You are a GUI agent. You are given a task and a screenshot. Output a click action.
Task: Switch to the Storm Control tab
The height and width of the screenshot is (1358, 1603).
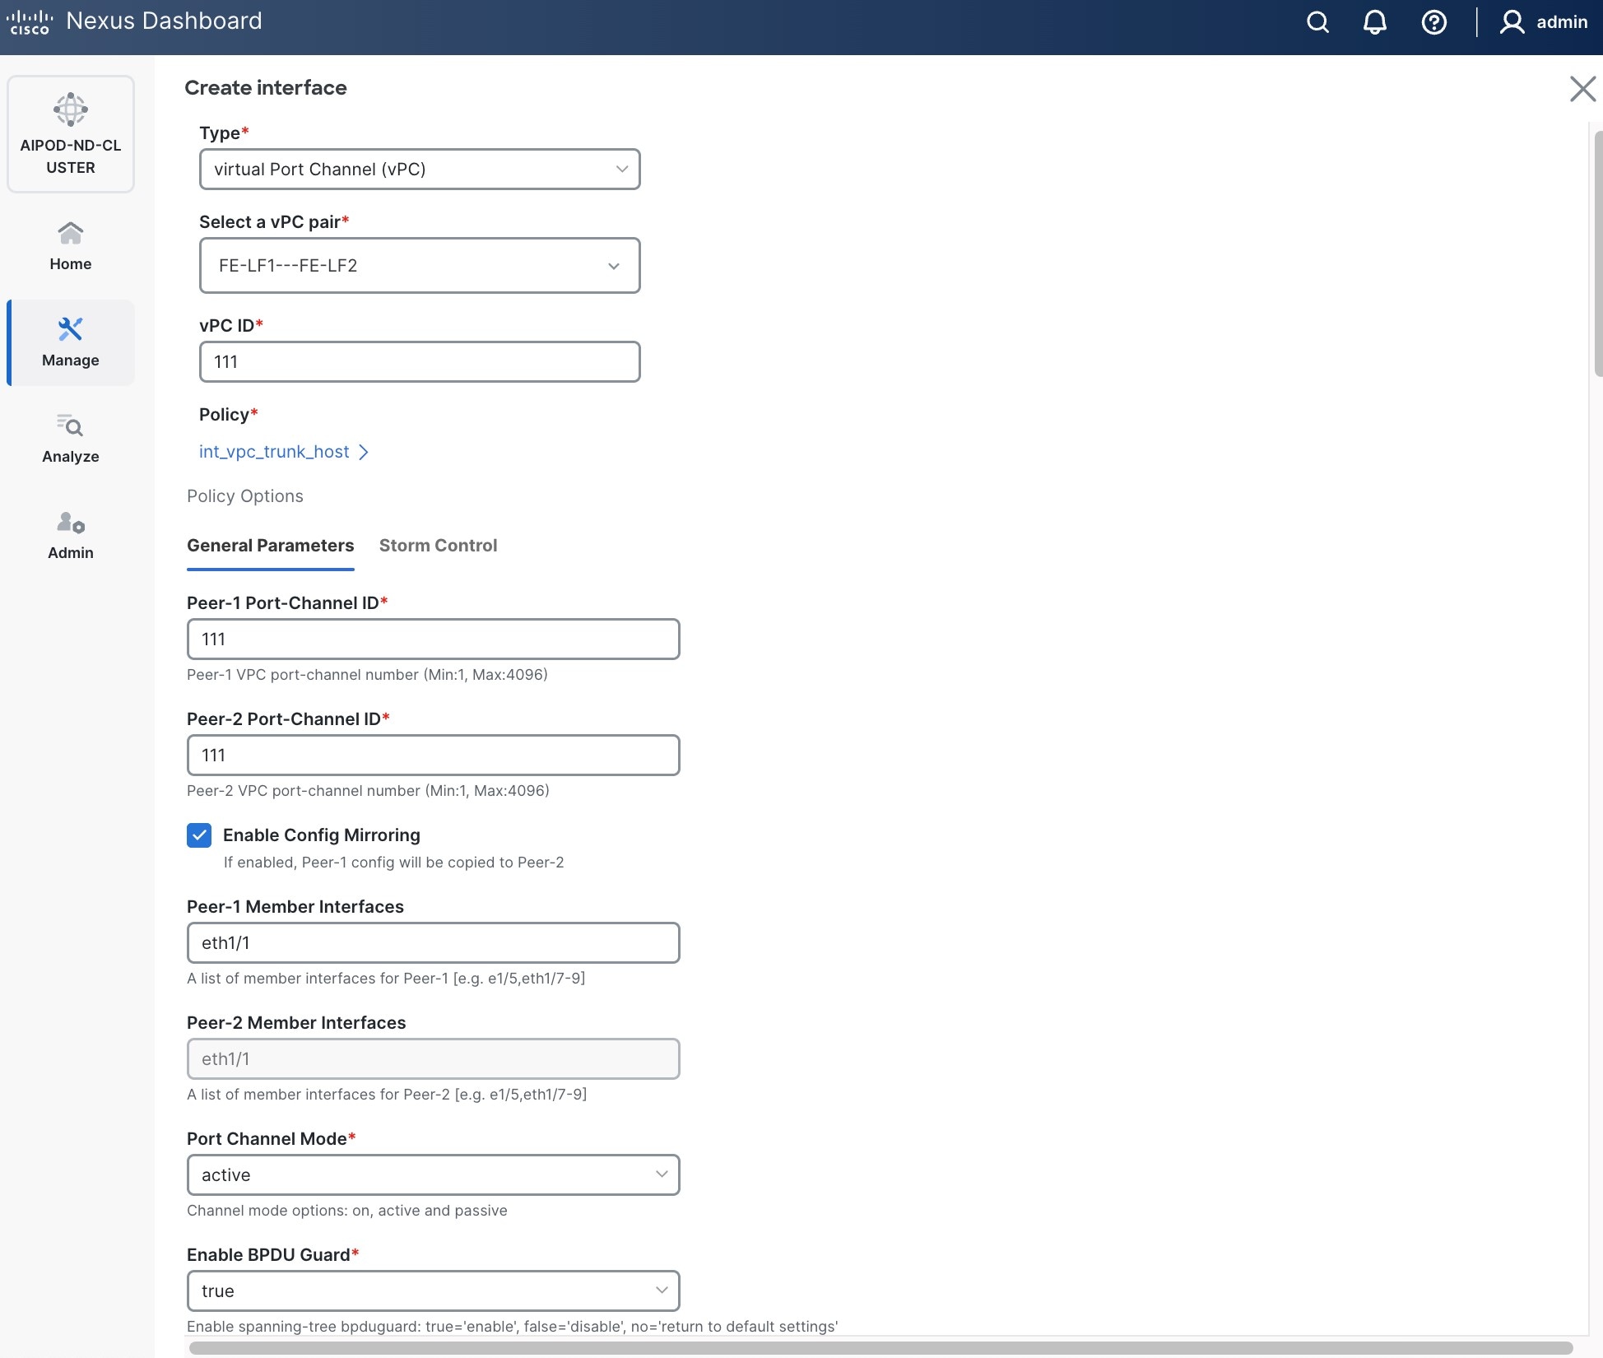tap(438, 545)
